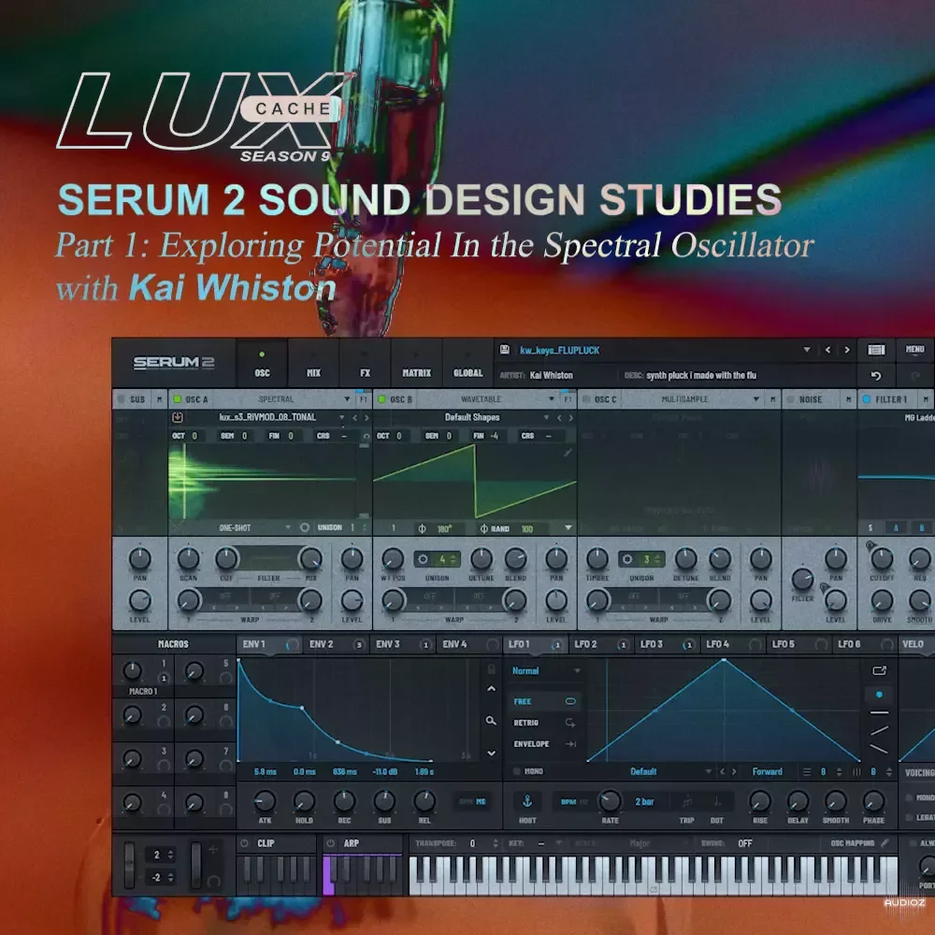This screenshot has width=935, height=935.
Task: Select ENVELOPE LFO trigger mode
Action: click(x=544, y=744)
